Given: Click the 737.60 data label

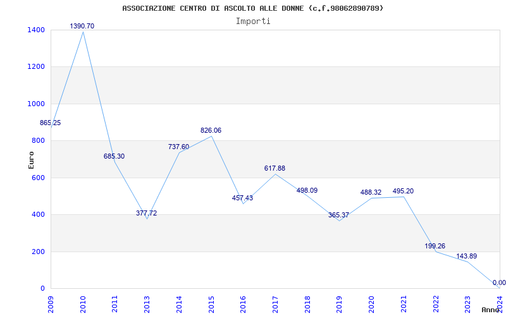Looking at the screenshot, I should 178,147.
